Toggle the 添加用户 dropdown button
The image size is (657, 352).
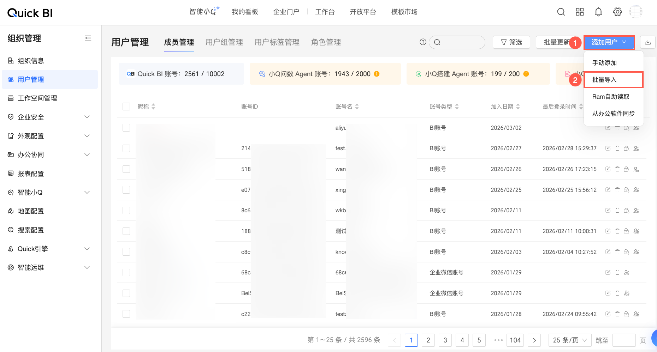609,42
